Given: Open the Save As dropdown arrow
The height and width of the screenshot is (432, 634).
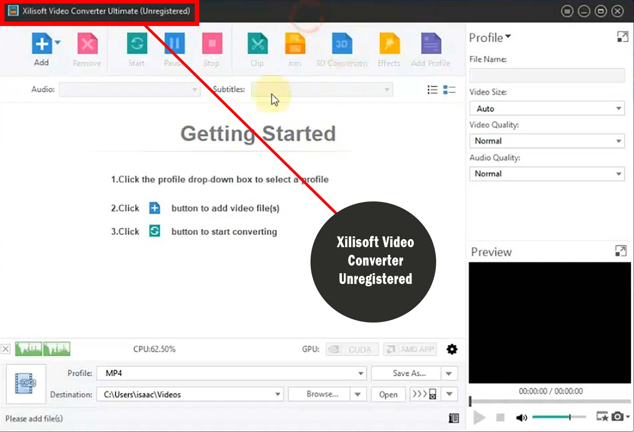Looking at the screenshot, I should [449, 373].
